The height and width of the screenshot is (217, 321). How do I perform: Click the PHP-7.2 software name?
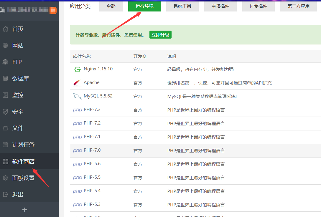[x=92, y=123]
